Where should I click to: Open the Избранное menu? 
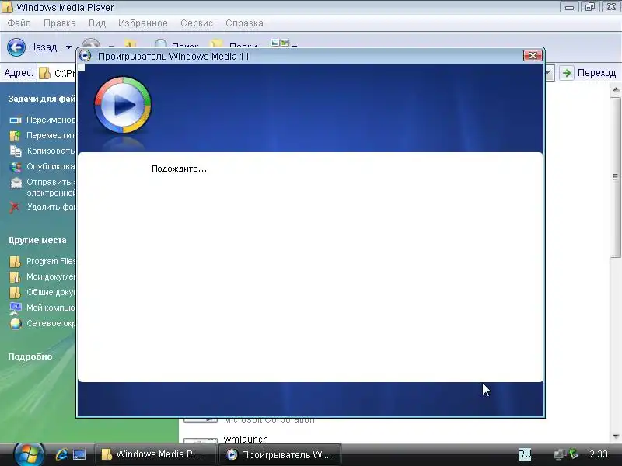coord(143,23)
